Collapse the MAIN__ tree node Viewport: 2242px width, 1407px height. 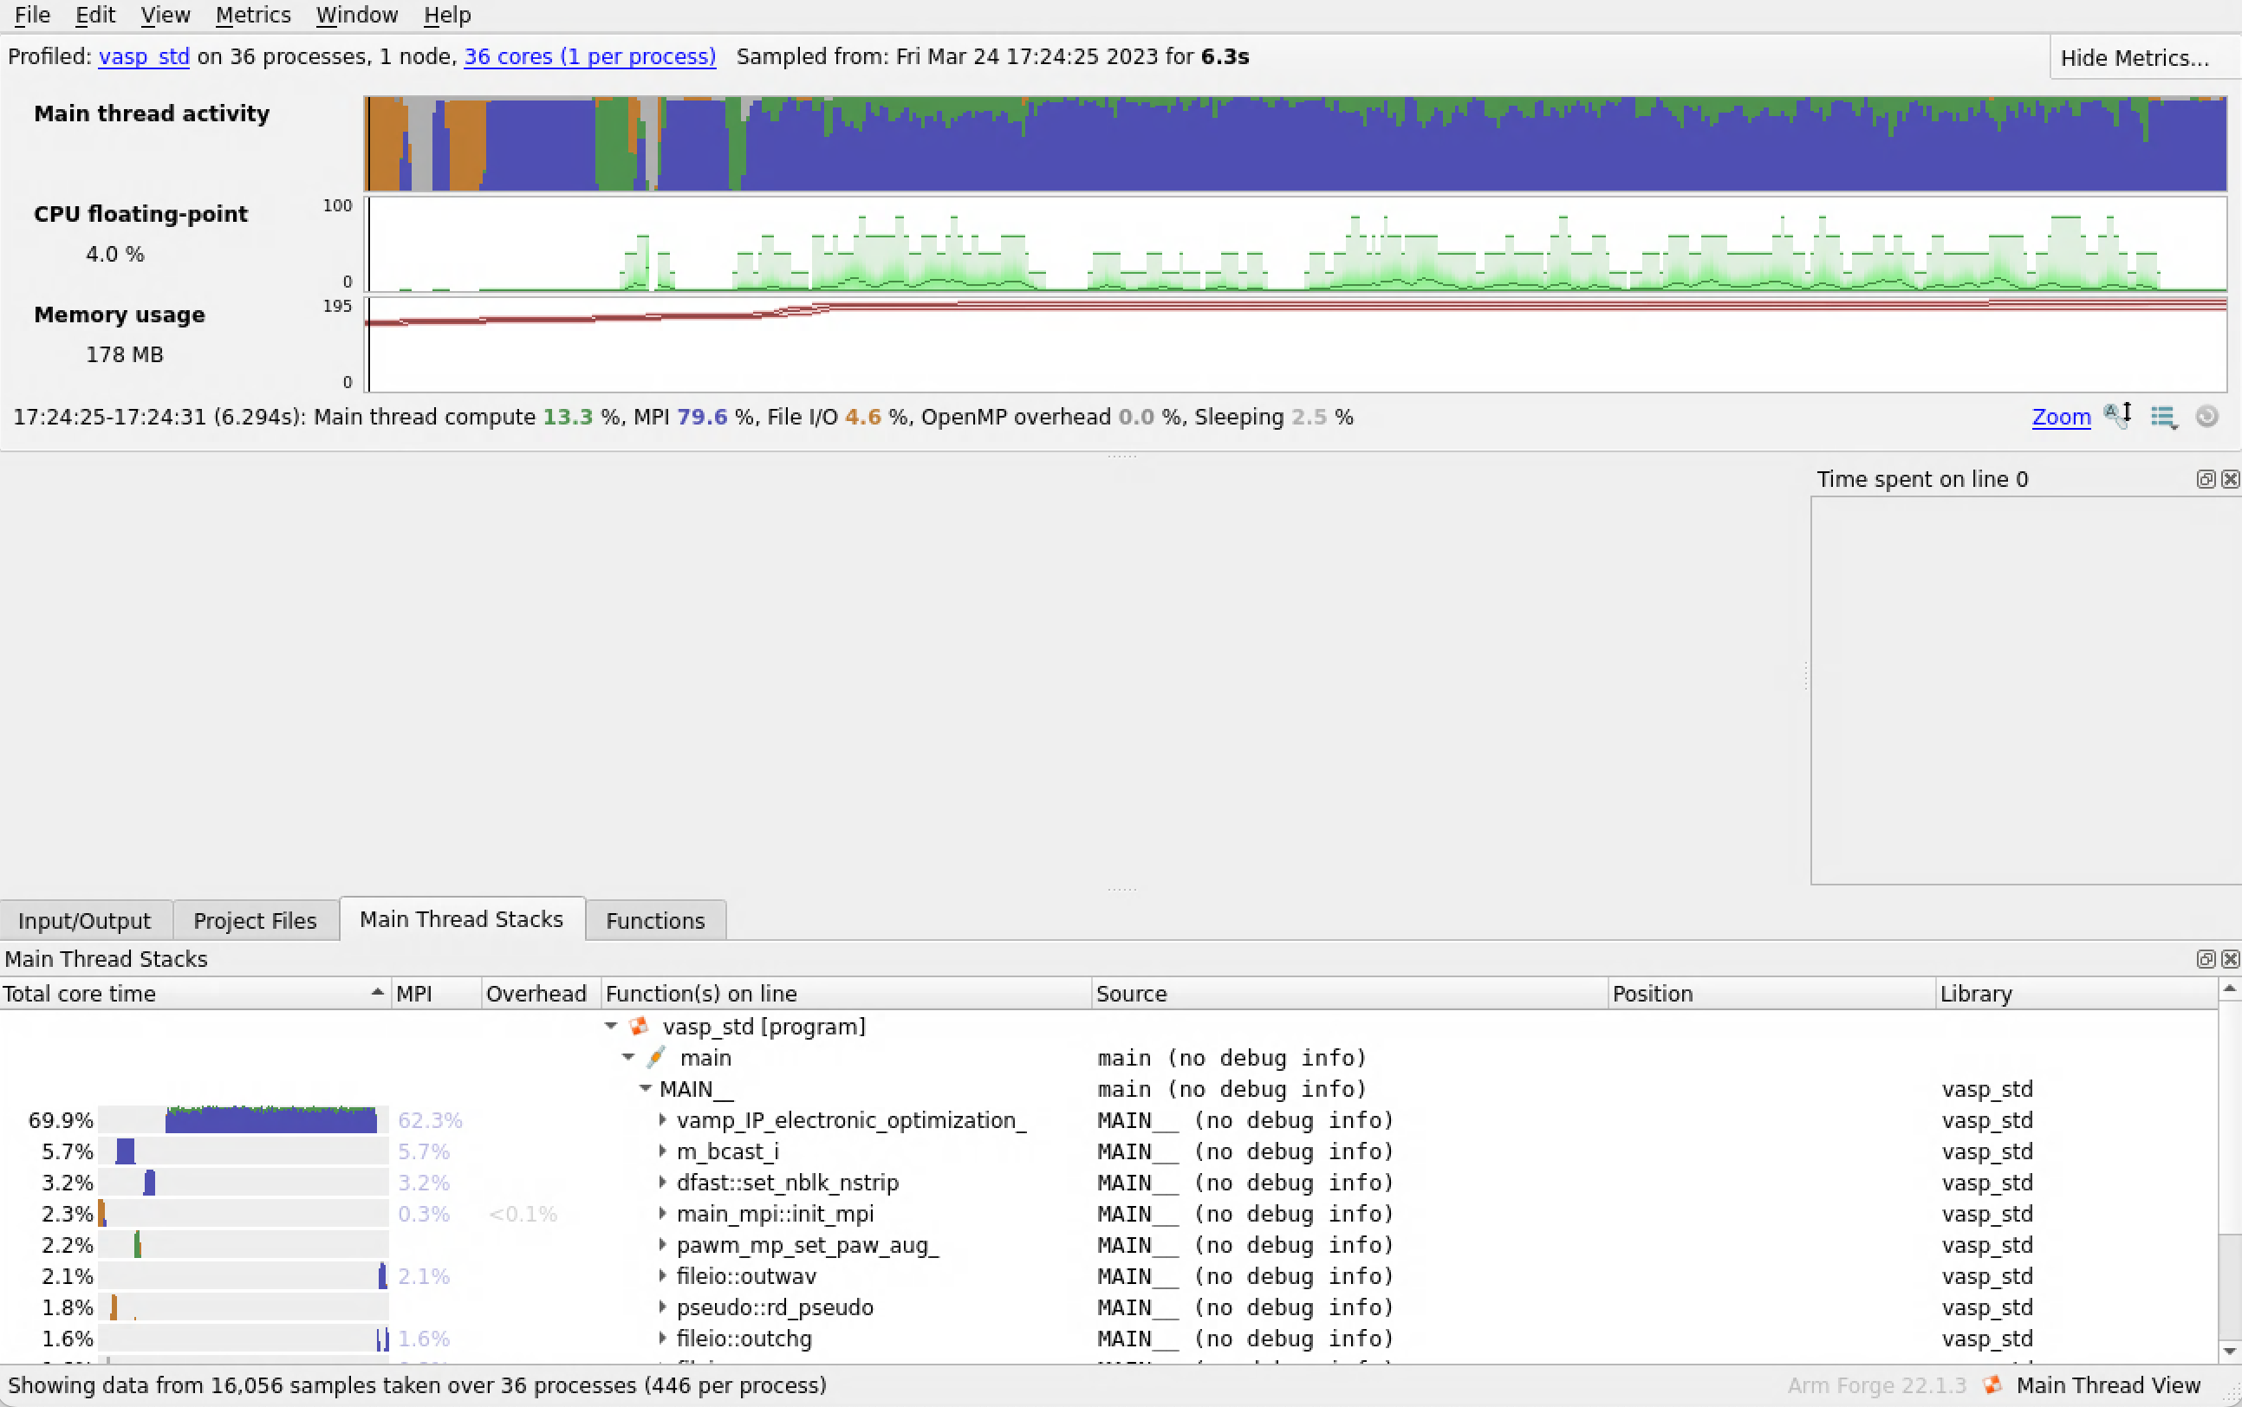(x=645, y=1088)
